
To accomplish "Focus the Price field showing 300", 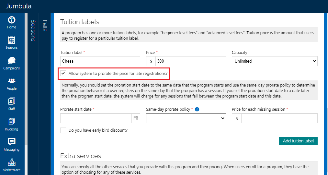I will click(191, 61).
